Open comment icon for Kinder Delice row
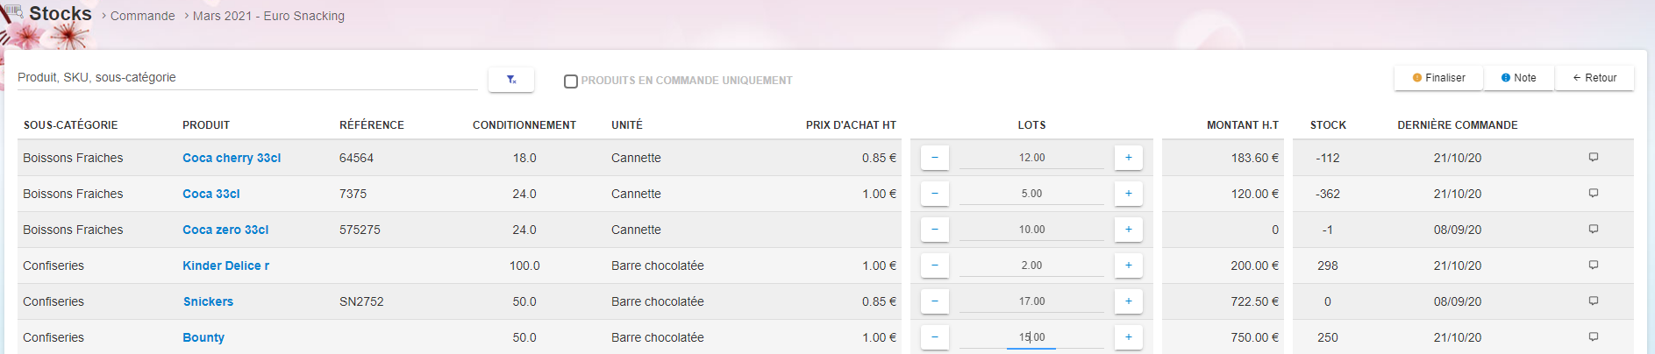Screen dimensions: 1655x354 click(x=1593, y=265)
